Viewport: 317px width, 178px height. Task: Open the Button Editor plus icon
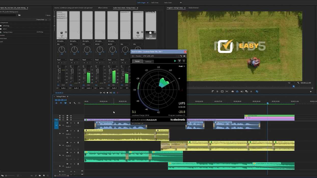pyautogui.click(x=311, y=92)
